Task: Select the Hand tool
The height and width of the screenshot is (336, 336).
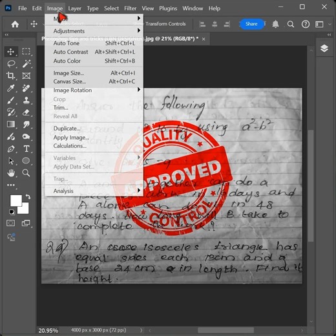Action: [10, 173]
